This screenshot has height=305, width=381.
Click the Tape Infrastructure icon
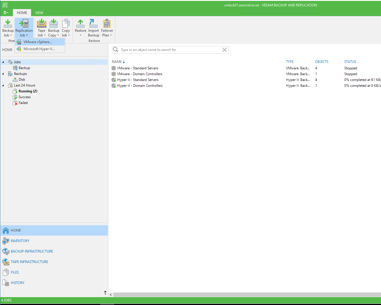[x=6, y=262]
